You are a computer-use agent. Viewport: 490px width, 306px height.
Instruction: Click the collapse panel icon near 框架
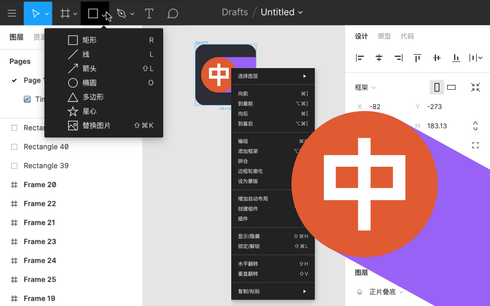pyautogui.click(x=475, y=87)
